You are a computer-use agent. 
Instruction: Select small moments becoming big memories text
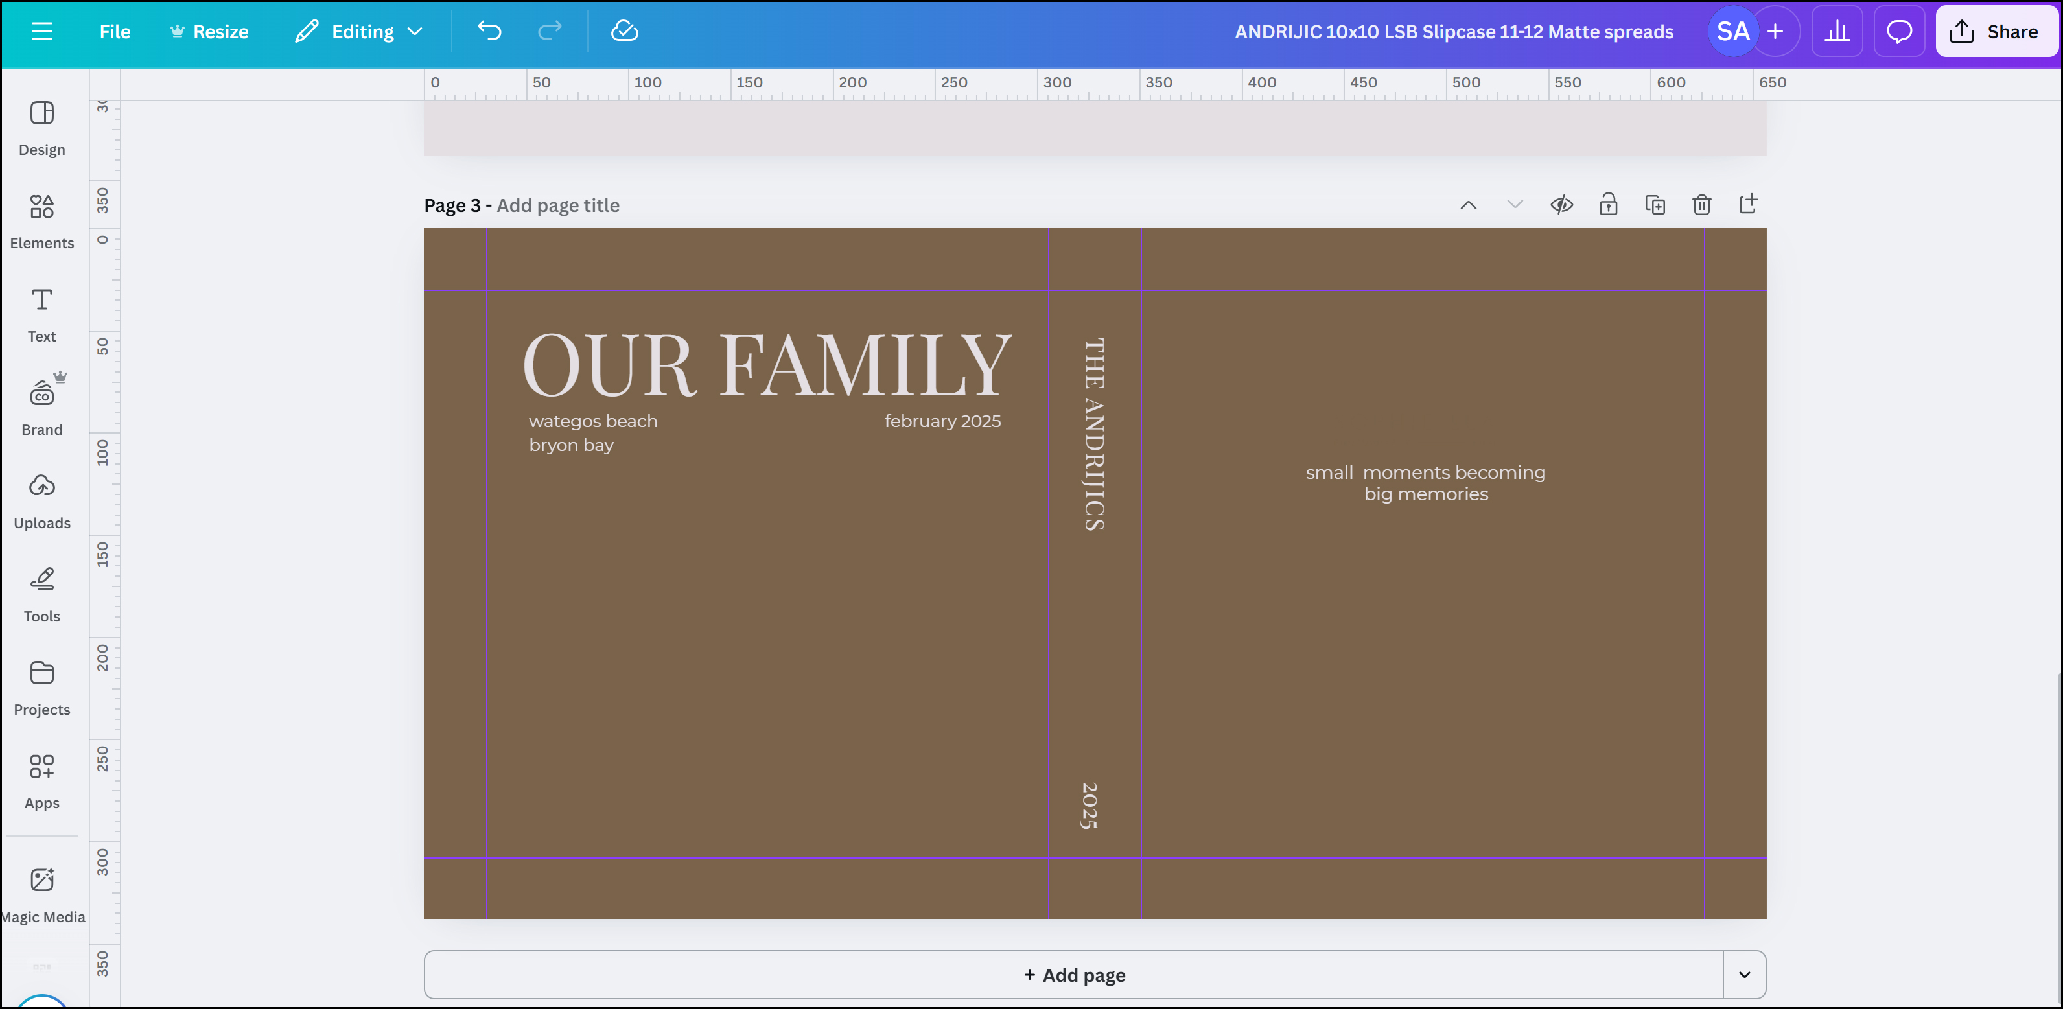pos(1425,483)
